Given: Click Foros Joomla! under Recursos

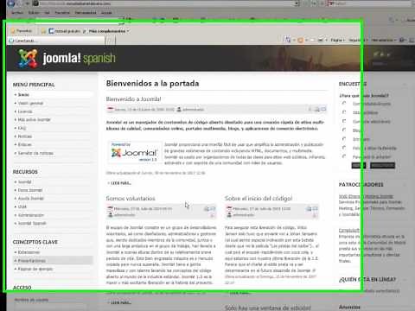Looking at the screenshot, I should point(30,190).
